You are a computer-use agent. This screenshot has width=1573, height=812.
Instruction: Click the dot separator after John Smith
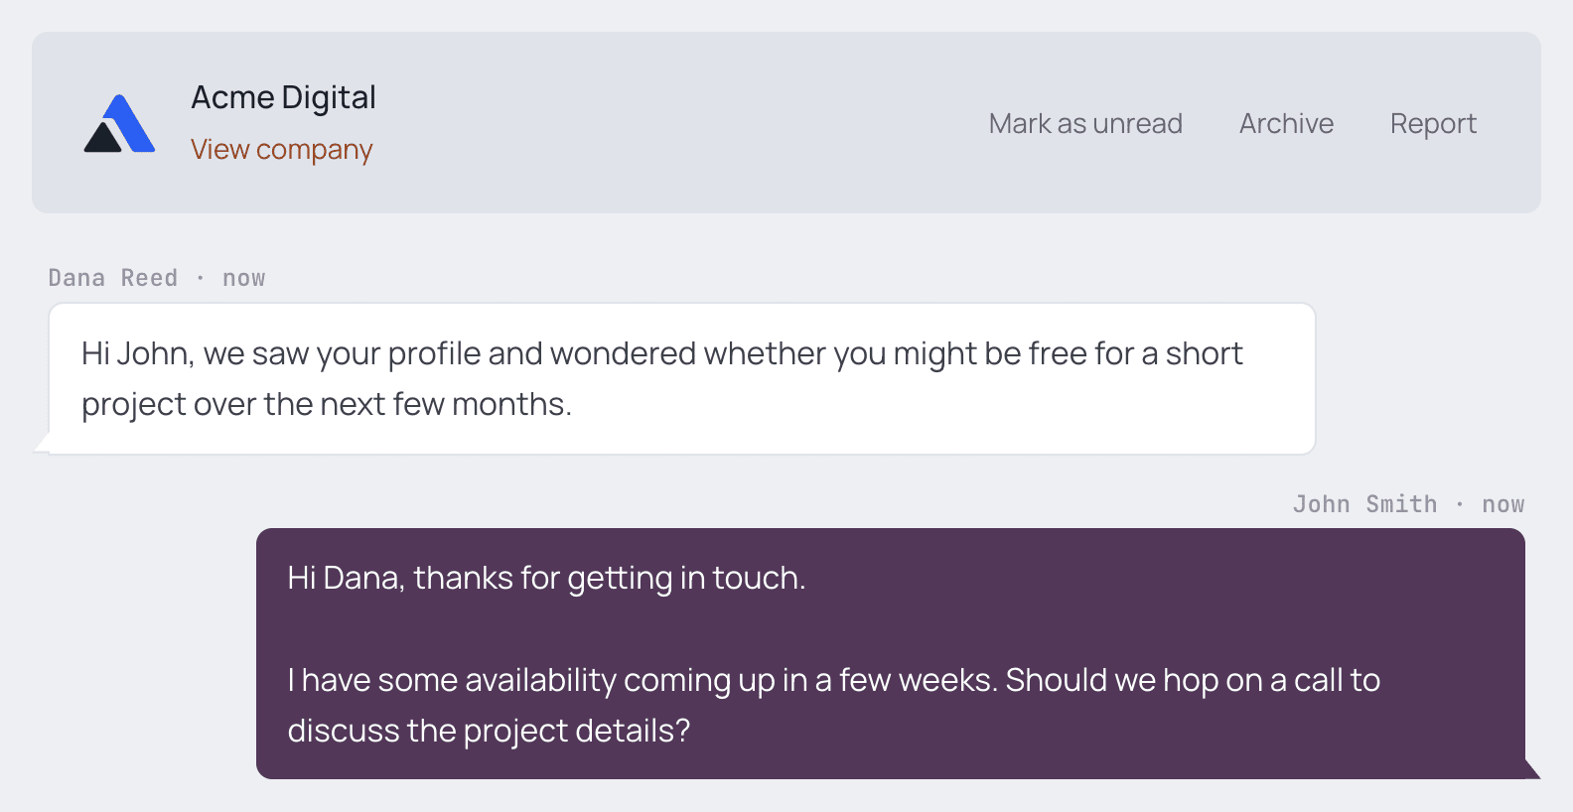tap(1460, 504)
